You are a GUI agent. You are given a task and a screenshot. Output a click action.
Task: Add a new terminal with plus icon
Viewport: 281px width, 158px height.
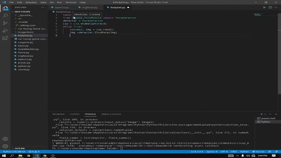coord(261,114)
